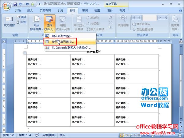Open the 视图 tab
Viewport: 184px width, 138px height.
point(97,10)
